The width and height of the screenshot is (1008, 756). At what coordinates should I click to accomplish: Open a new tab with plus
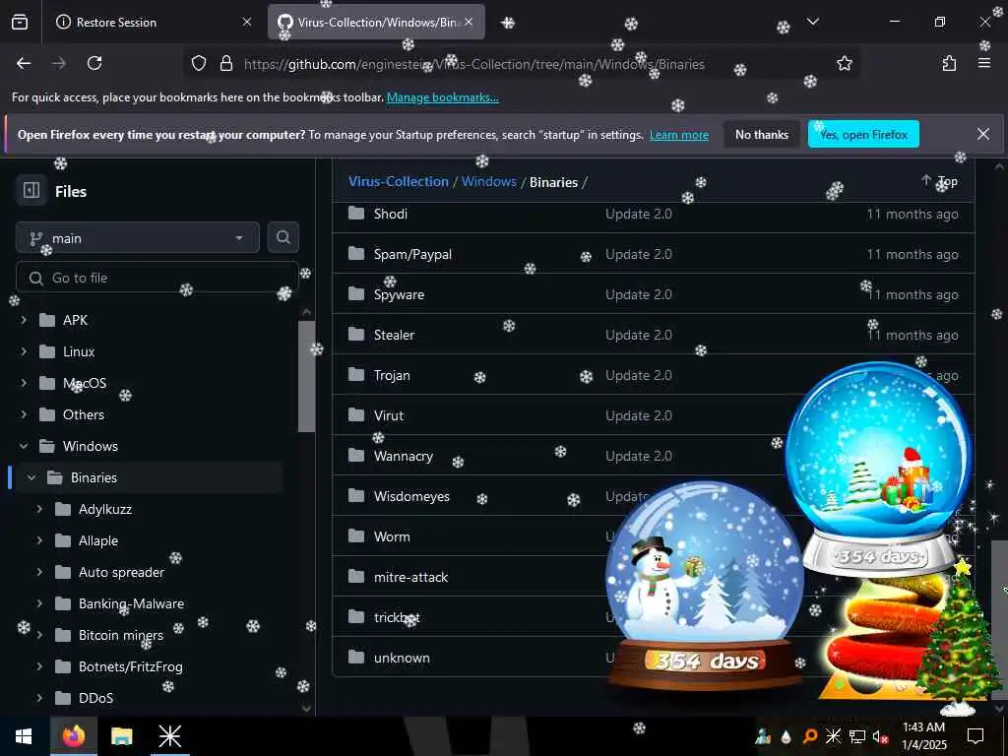507,23
